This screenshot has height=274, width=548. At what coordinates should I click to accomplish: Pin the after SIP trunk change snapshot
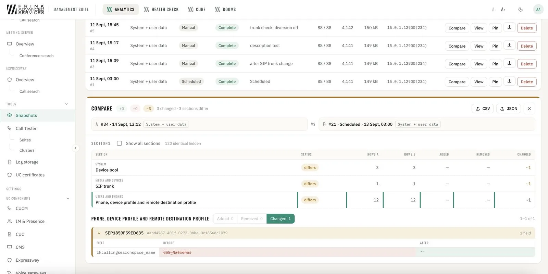(x=495, y=64)
